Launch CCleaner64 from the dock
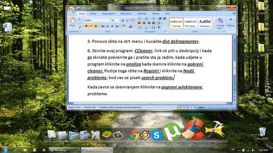 [x=193, y=129]
